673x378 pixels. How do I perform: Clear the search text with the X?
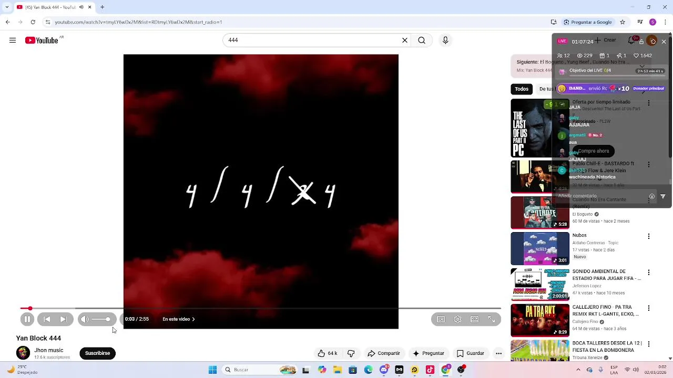click(x=405, y=40)
